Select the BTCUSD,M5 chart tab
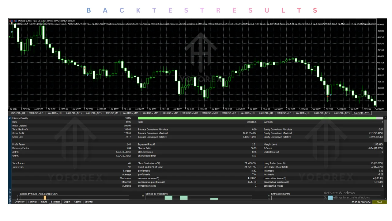The width and height of the screenshot is (392, 221). click(x=112, y=113)
